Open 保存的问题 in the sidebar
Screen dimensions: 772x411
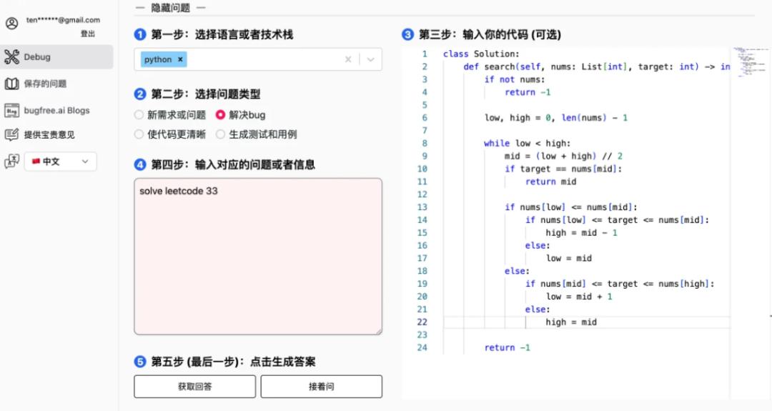[45, 84]
